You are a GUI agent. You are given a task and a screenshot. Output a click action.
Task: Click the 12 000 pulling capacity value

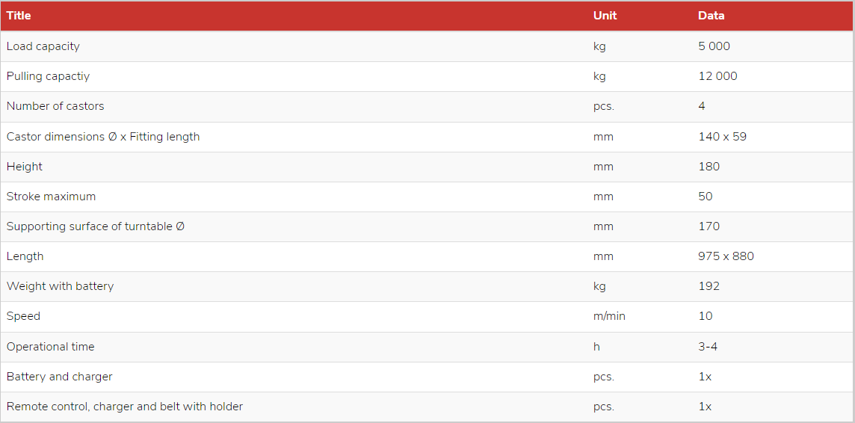[717, 76]
